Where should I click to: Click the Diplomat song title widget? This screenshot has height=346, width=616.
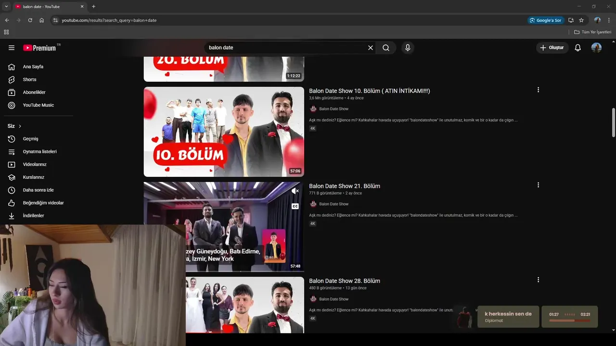click(508, 317)
